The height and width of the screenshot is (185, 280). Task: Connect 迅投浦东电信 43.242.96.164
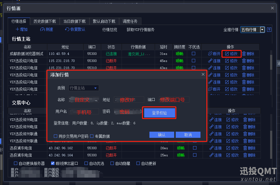[216, 155]
